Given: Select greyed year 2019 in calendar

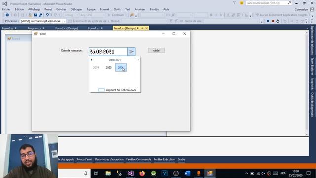Looking at the screenshot, I should [x=96, y=68].
